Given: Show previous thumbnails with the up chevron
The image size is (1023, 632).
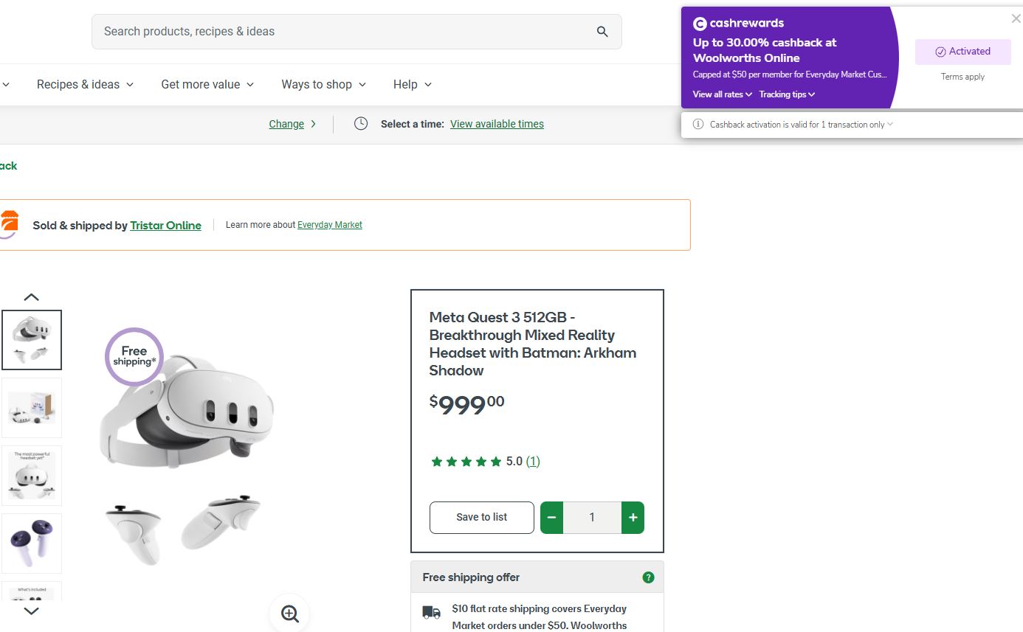Looking at the screenshot, I should point(31,297).
